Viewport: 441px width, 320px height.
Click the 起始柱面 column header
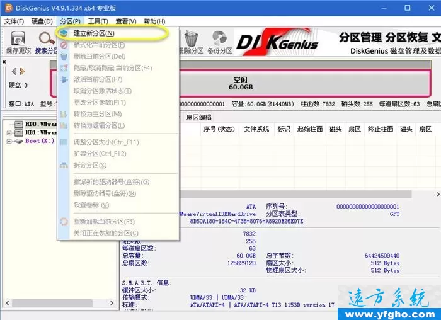tap(310, 129)
